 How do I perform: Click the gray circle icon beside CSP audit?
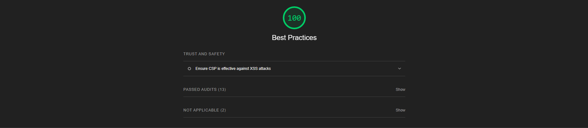189,69
